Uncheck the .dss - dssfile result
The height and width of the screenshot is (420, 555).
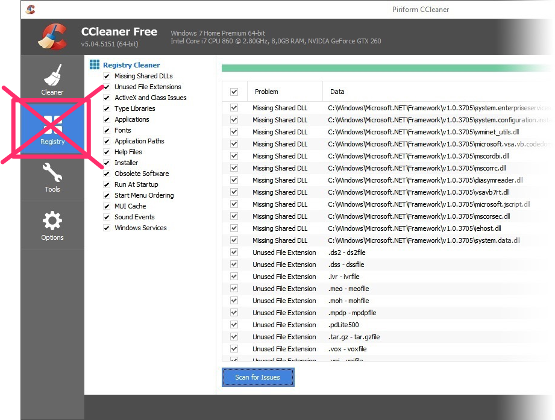point(234,265)
